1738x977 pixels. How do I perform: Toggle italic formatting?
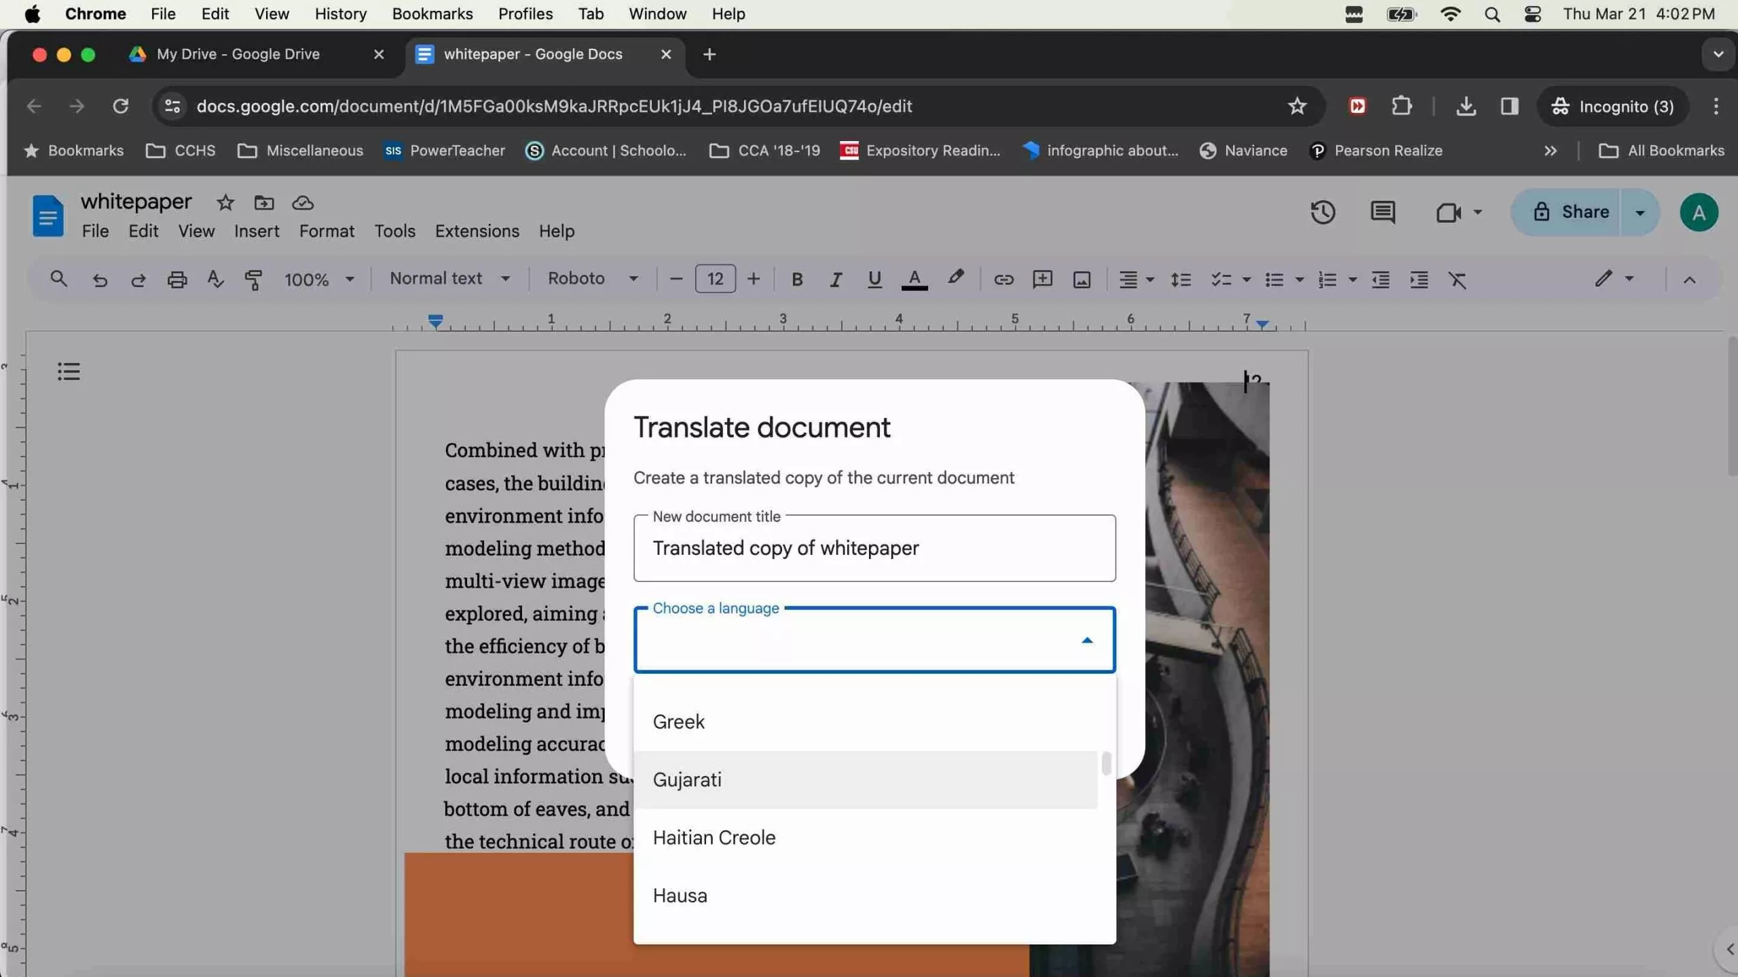(834, 279)
